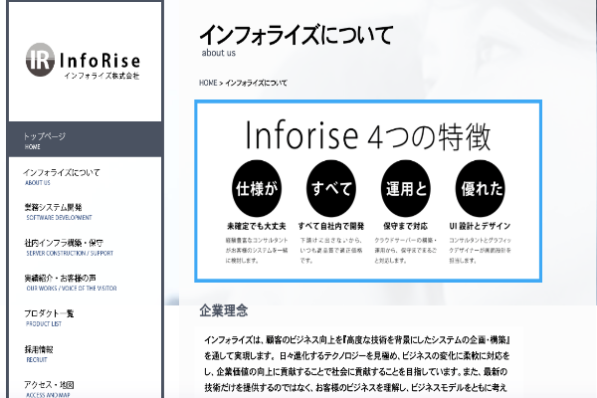Click the 保守まで対応 caption

pos(406,226)
